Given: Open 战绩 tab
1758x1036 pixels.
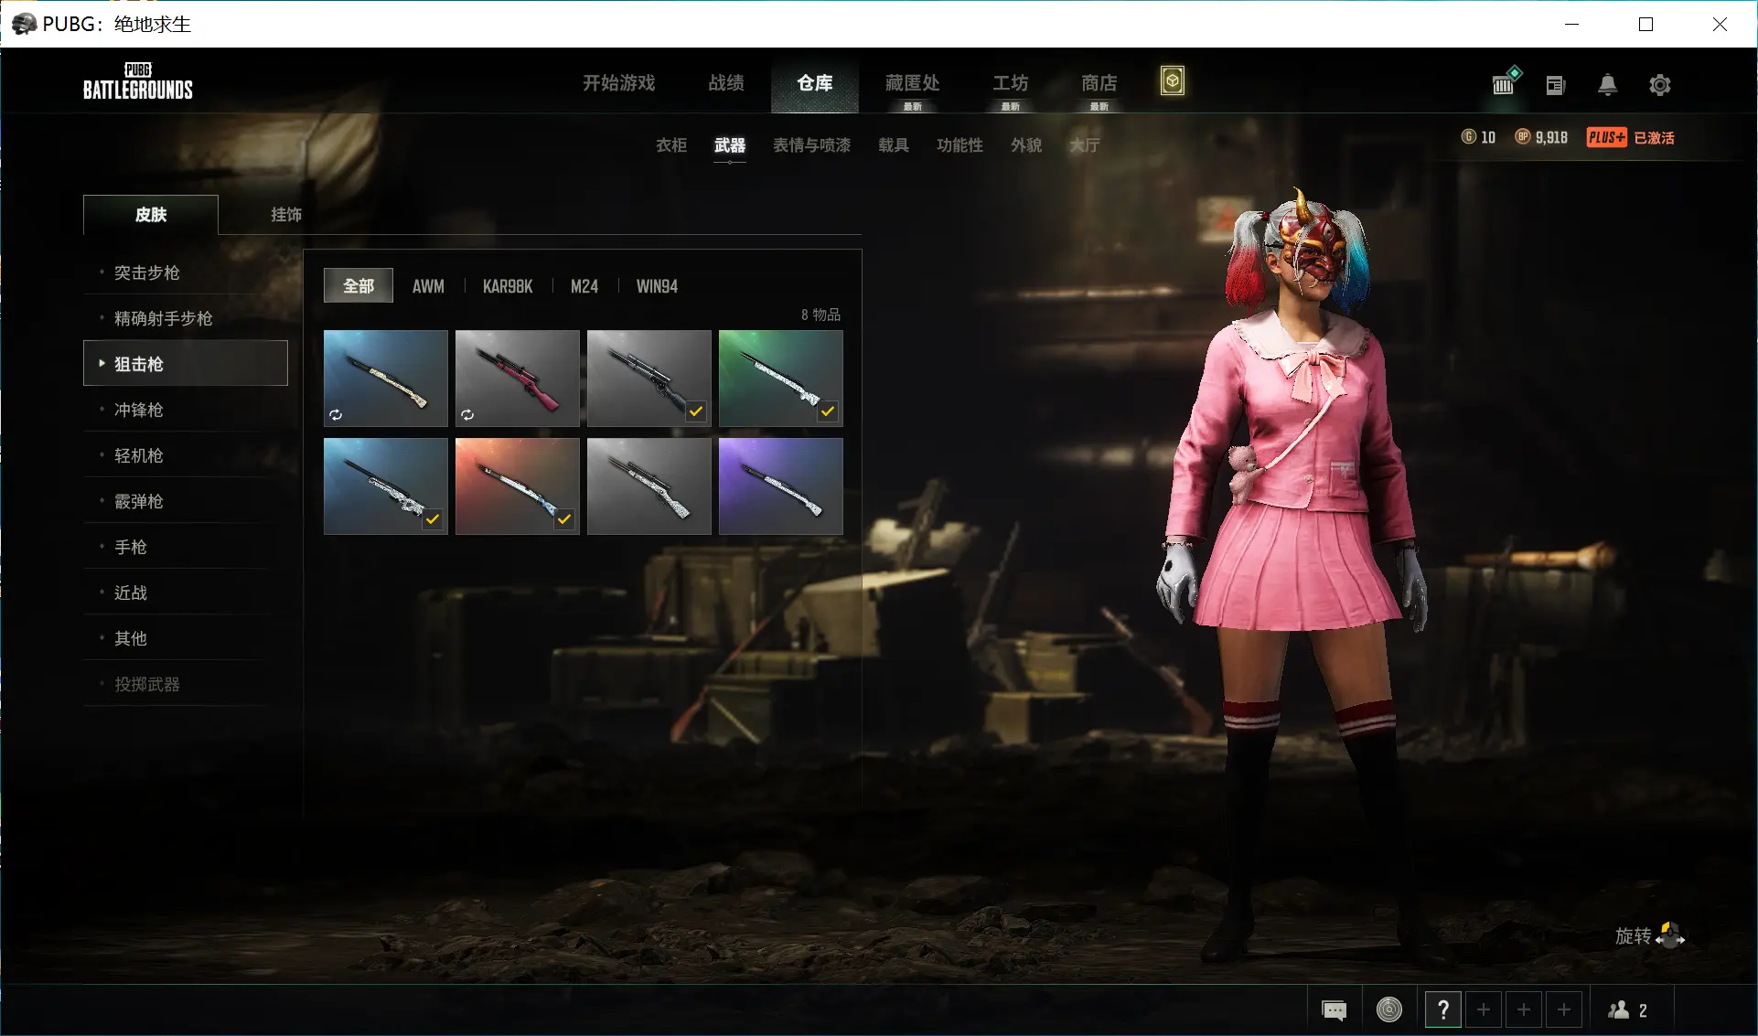Looking at the screenshot, I should click(x=726, y=83).
